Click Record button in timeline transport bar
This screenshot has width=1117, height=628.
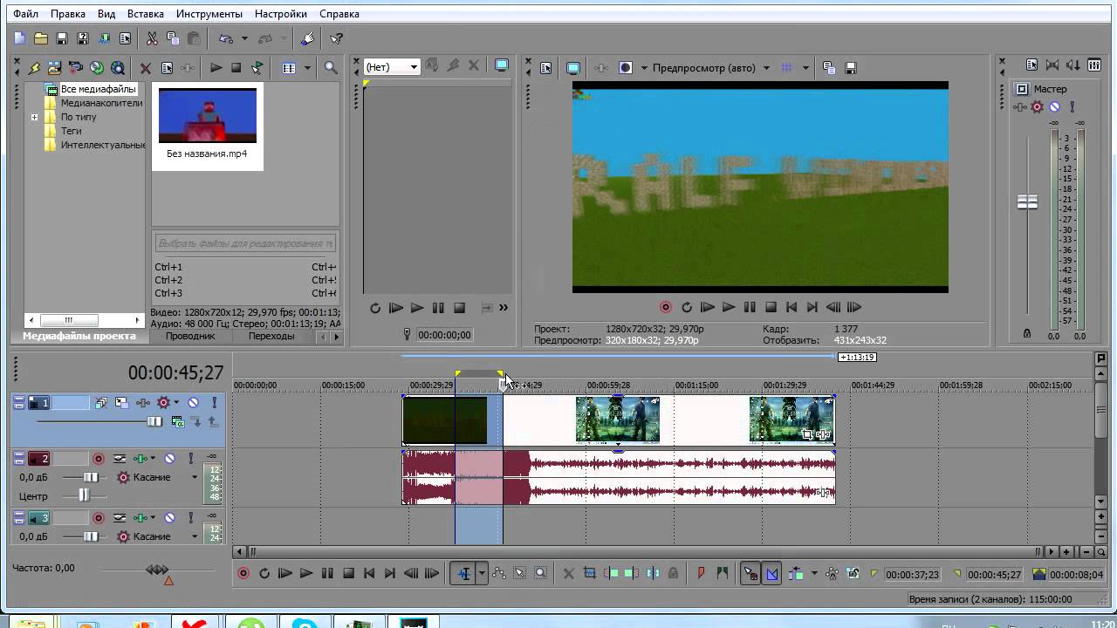point(243,573)
